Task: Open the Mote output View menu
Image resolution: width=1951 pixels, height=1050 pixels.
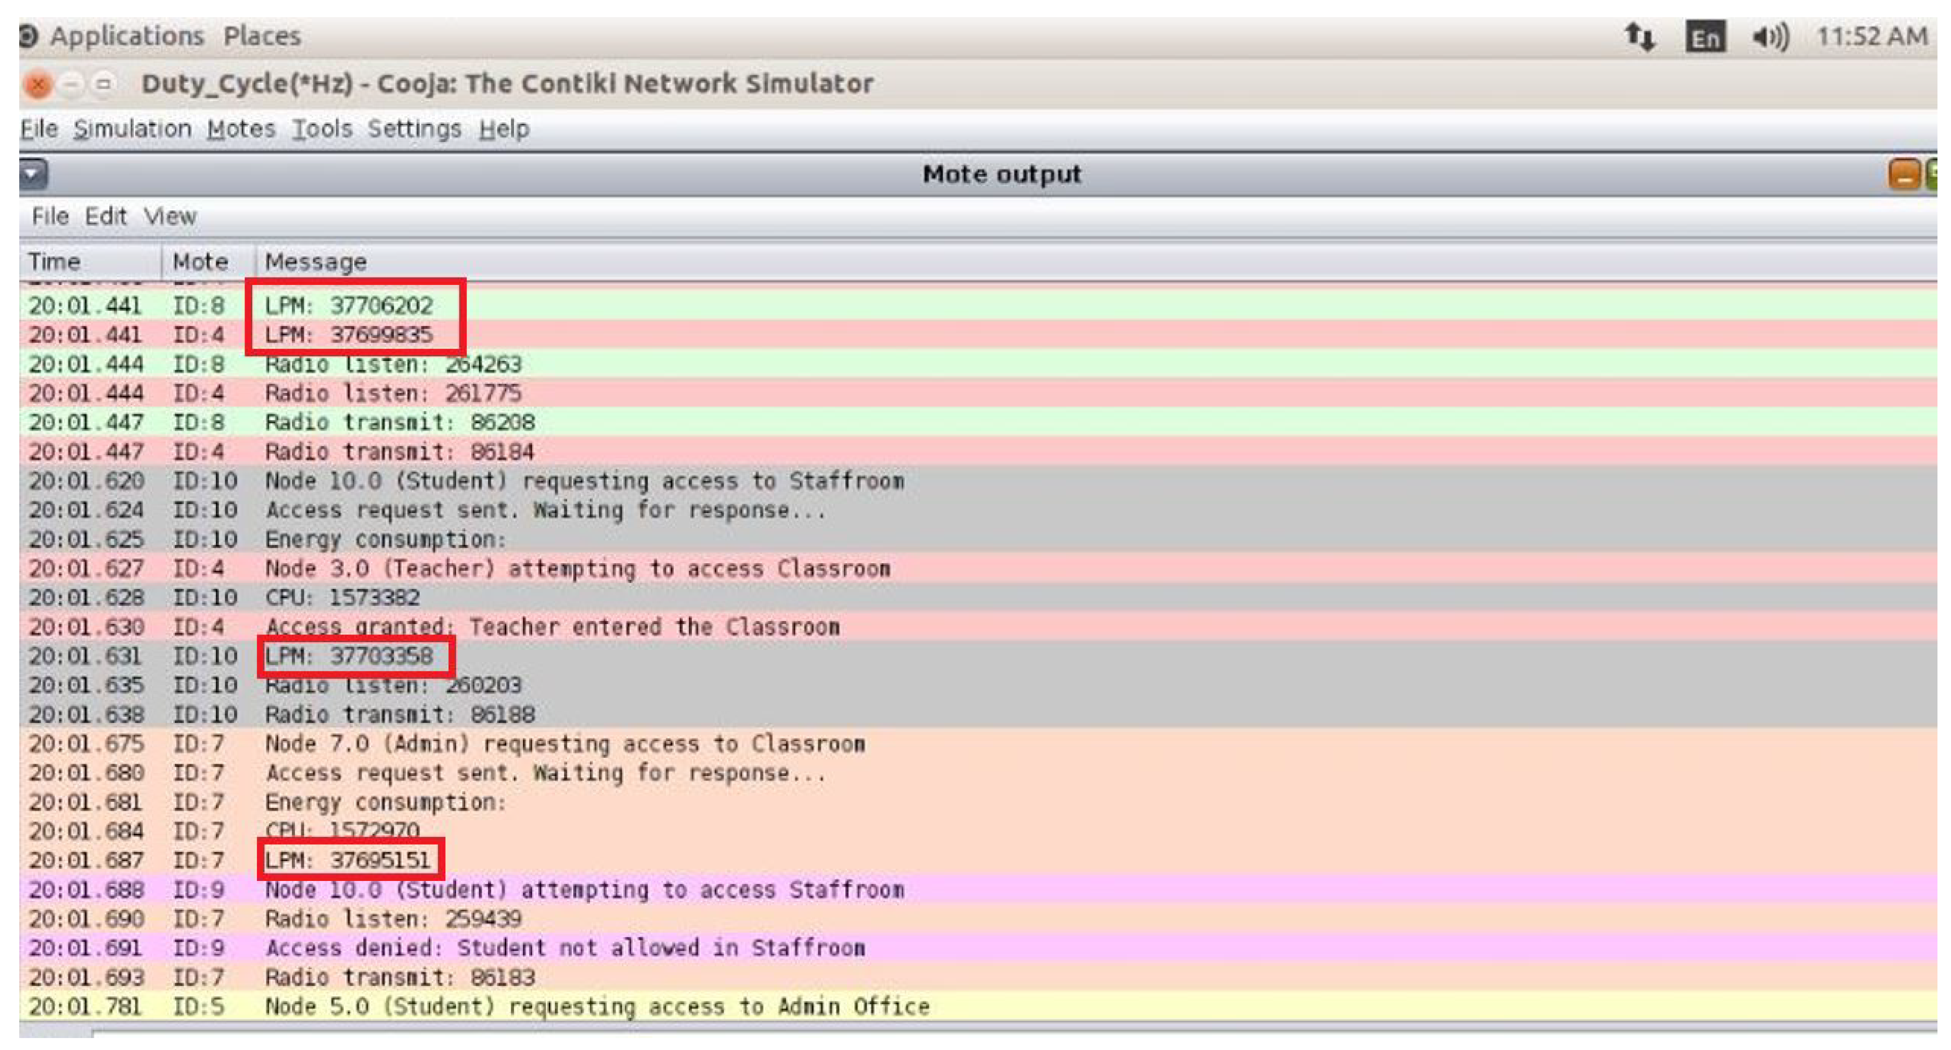Action: click(170, 216)
